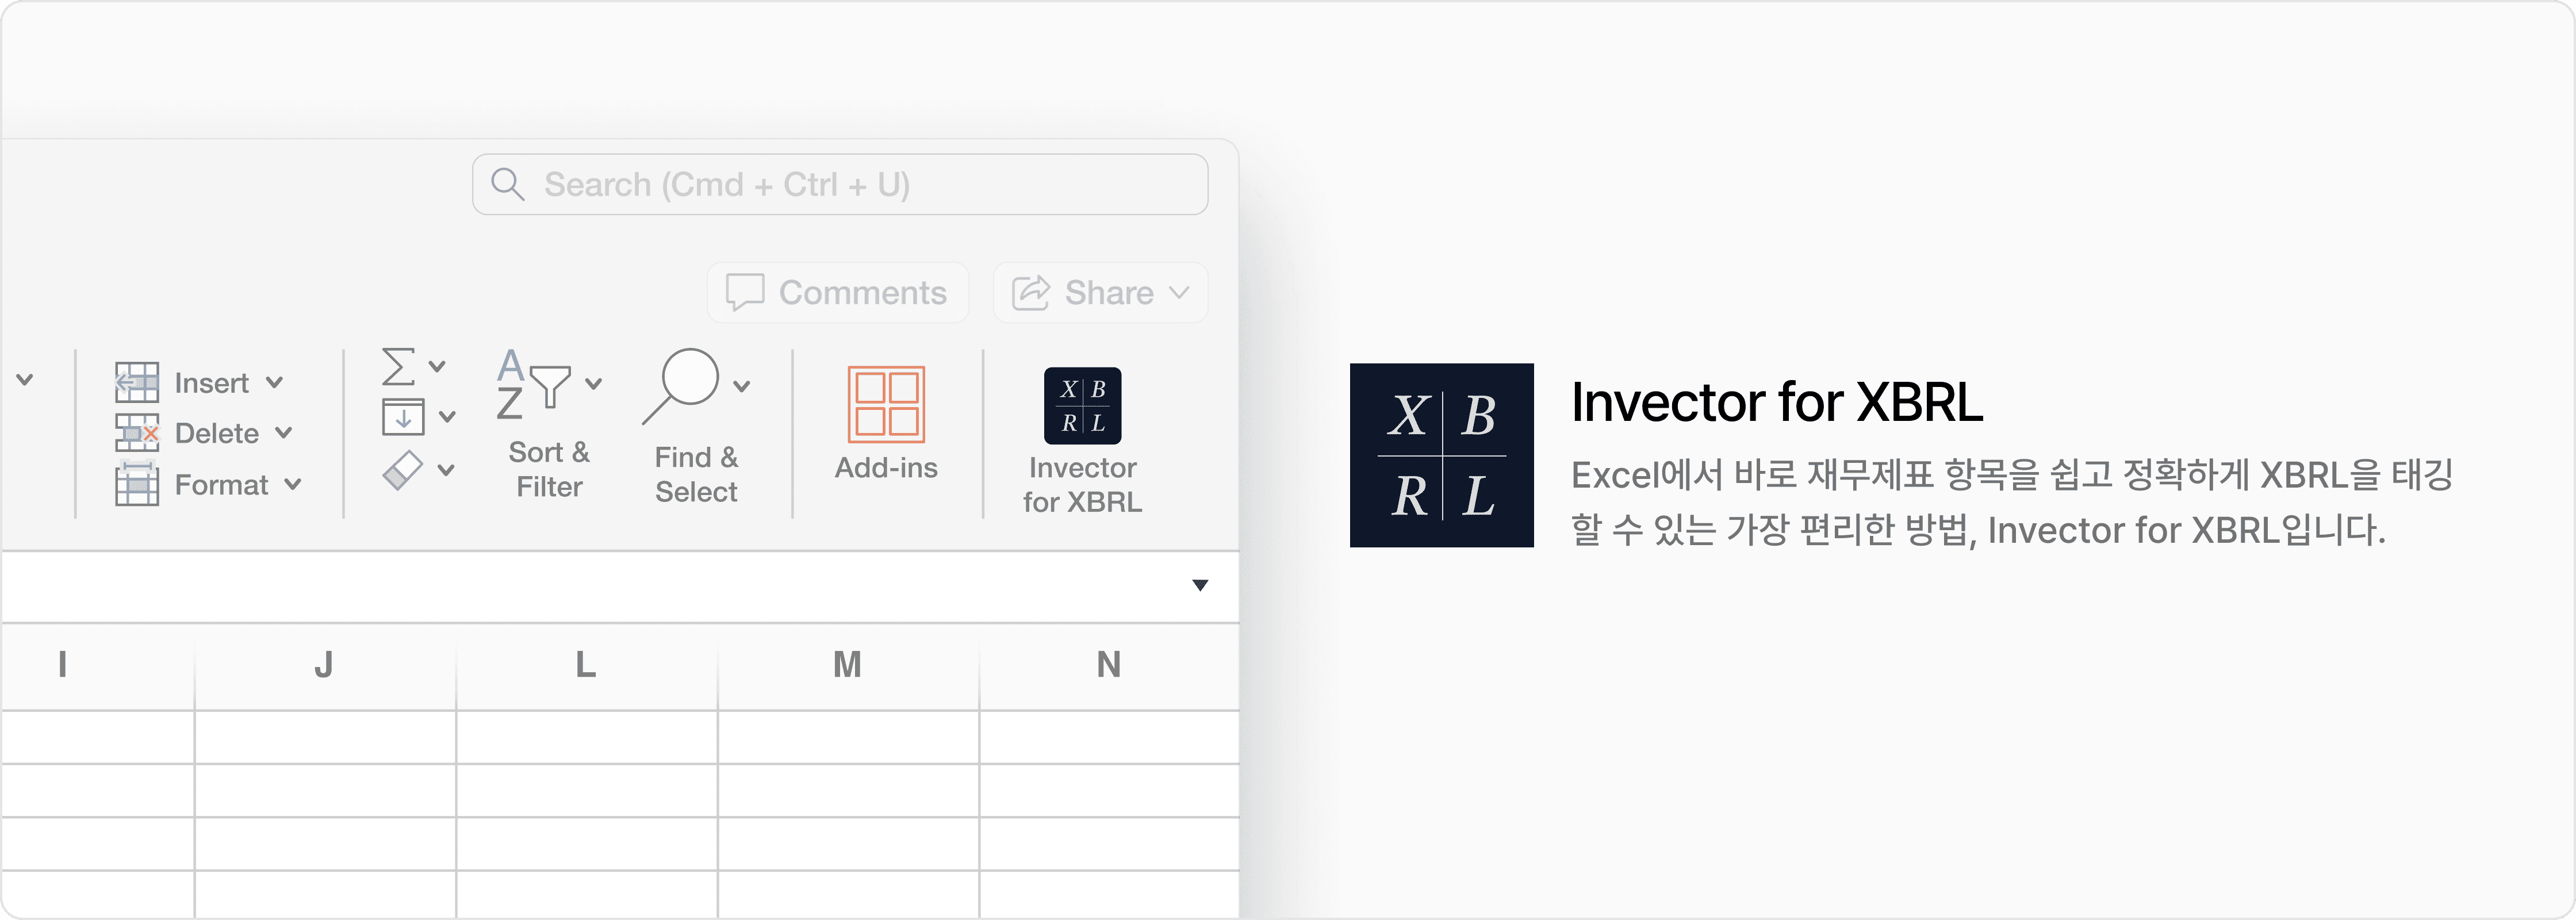Click the large XBRL logo thumbnail
Viewport: 2576px width, 920px height.
pos(1441,455)
